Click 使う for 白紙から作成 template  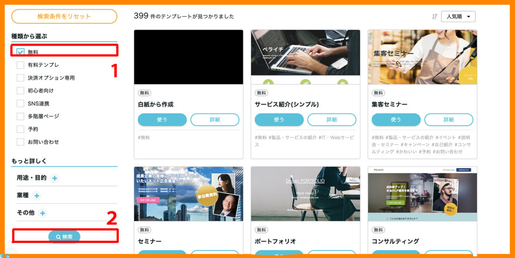[162, 119]
